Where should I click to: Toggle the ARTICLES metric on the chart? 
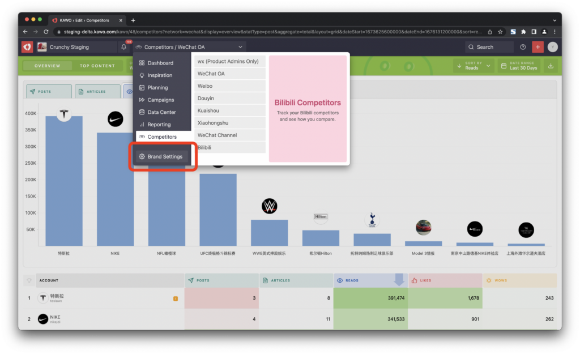97,91
